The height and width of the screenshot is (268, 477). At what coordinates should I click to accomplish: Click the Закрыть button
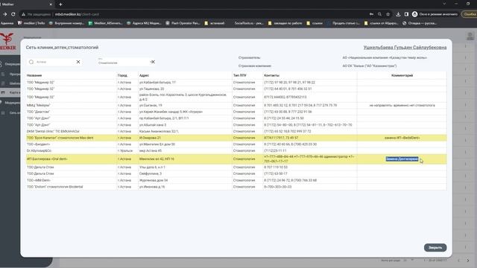point(435,247)
